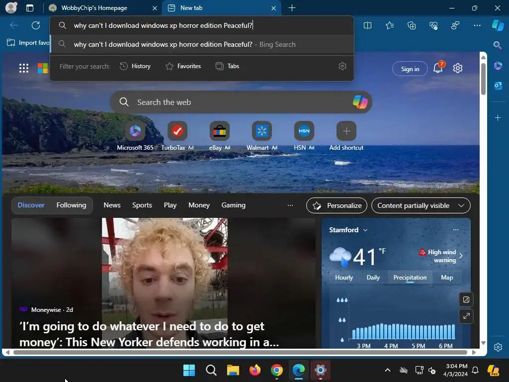The image size is (509, 382).
Task: Expand High wind warning chevron
Action: pos(461,256)
